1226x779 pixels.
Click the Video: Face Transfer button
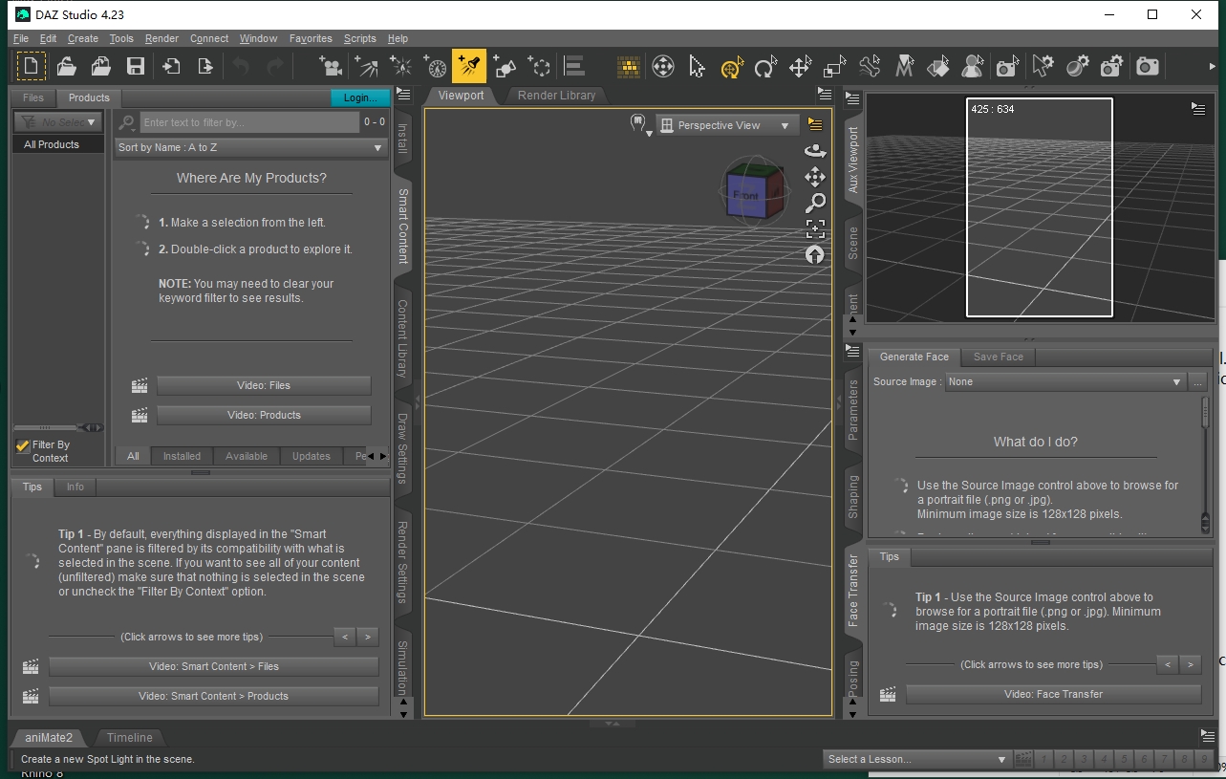tap(1053, 694)
